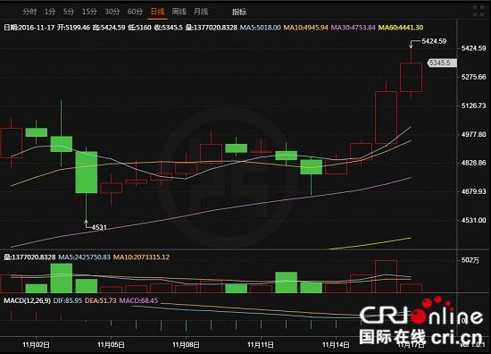This screenshot has height=354, width=491.
Task: Open the 60分 interval tab
Action: pos(135,12)
